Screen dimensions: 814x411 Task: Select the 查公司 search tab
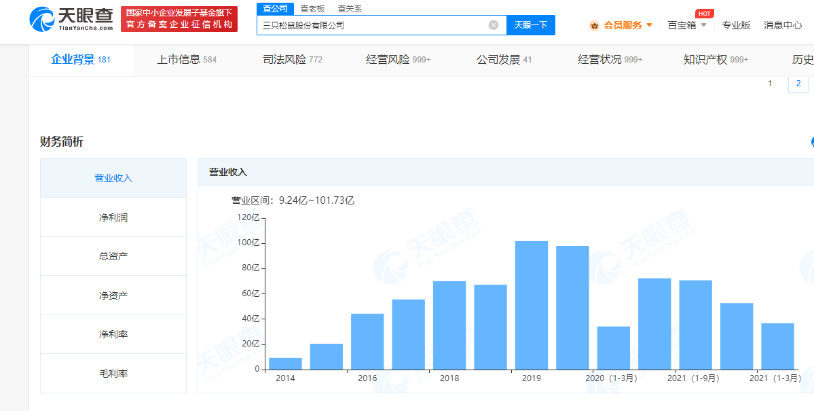275,8
